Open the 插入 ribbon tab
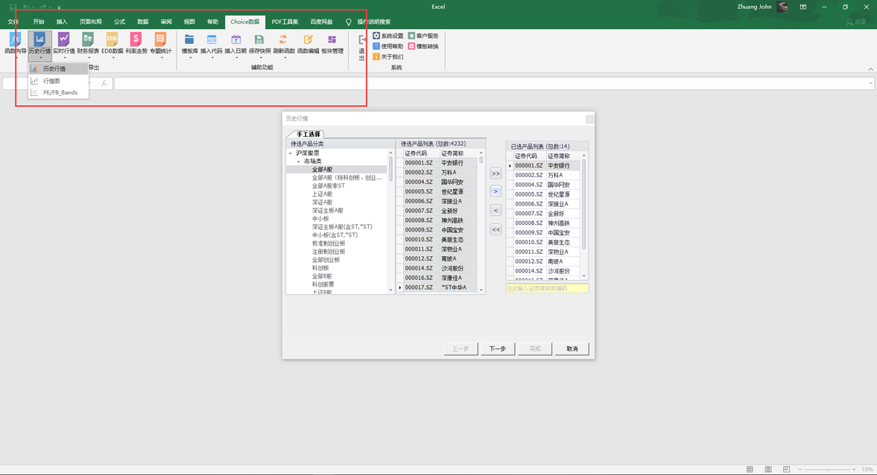 tap(62, 22)
